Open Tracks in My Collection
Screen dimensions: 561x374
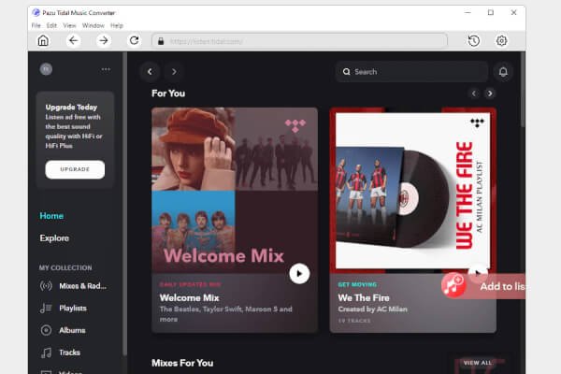click(x=70, y=352)
